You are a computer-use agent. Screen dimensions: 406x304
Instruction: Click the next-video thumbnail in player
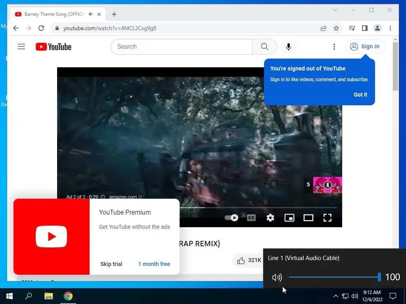327,185
